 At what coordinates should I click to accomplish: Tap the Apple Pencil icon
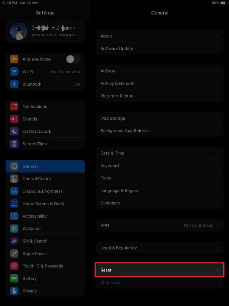(14, 254)
